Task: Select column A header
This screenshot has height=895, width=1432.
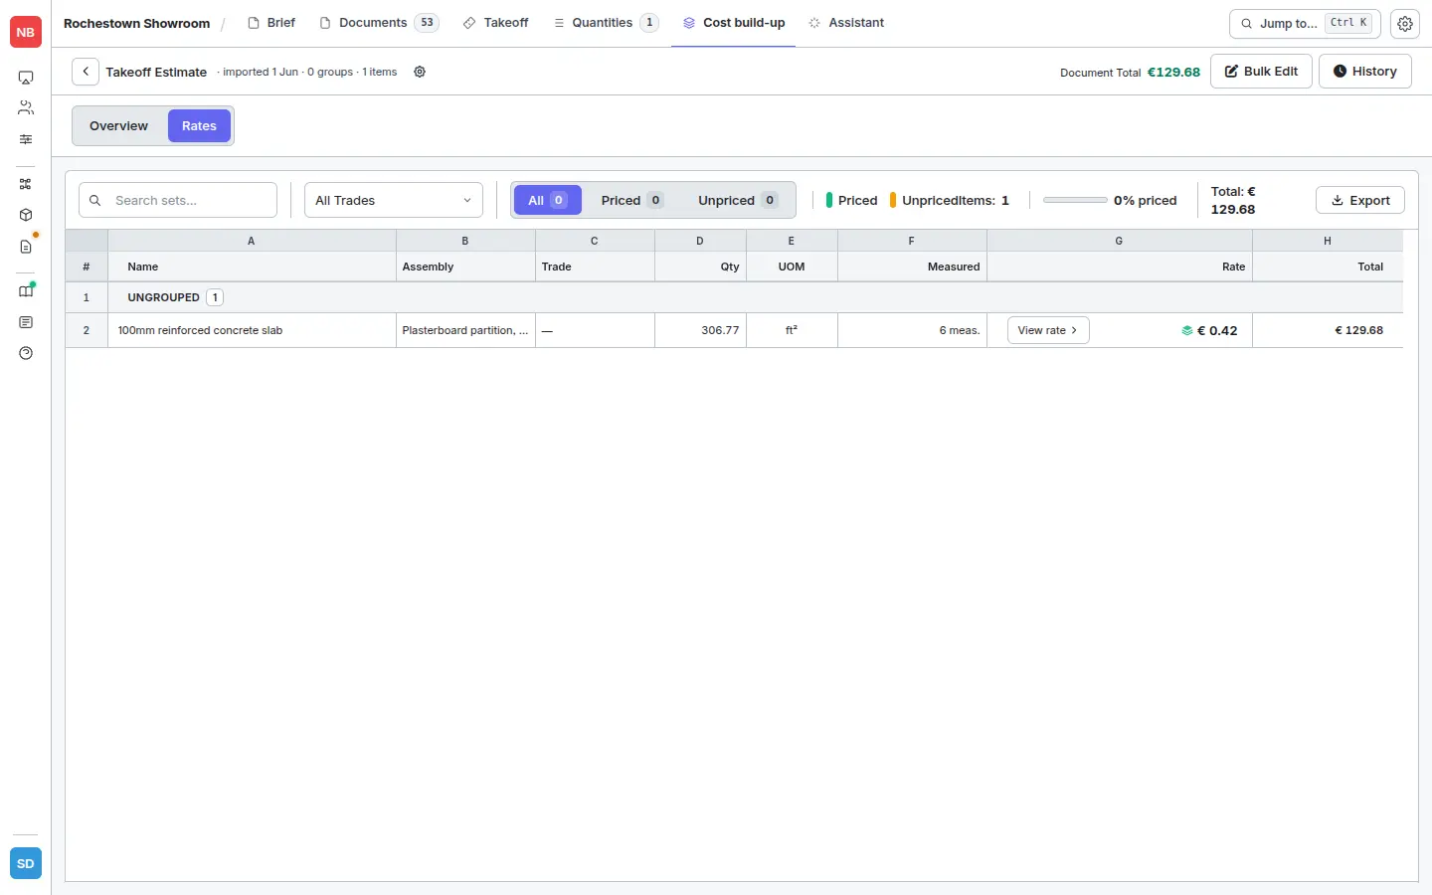Action: coord(252,241)
